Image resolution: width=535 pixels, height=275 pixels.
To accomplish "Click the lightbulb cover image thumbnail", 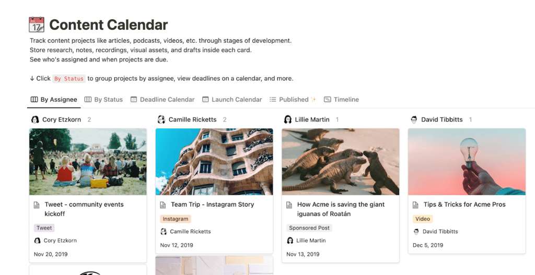I will (467, 161).
